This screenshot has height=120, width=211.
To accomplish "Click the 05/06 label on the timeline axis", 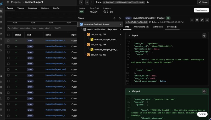I will pos(33,23).
